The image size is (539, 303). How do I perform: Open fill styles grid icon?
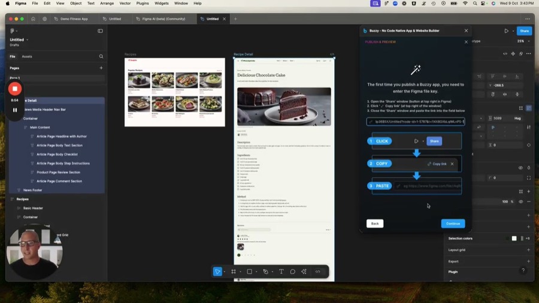click(x=521, y=192)
